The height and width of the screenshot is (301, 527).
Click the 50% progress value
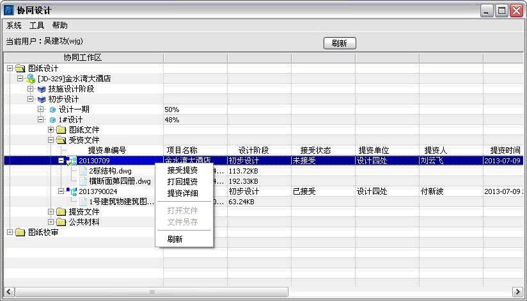point(172,110)
